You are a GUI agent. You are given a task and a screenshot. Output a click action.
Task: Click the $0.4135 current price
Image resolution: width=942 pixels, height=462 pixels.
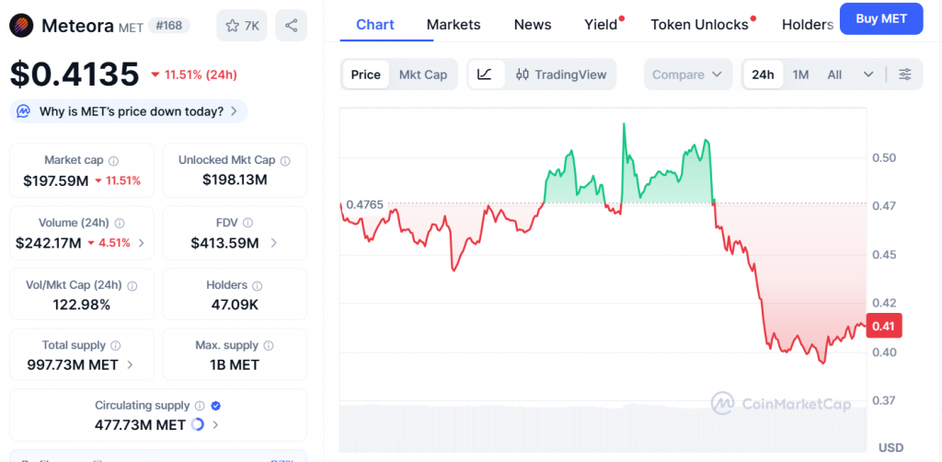pos(75,74)
